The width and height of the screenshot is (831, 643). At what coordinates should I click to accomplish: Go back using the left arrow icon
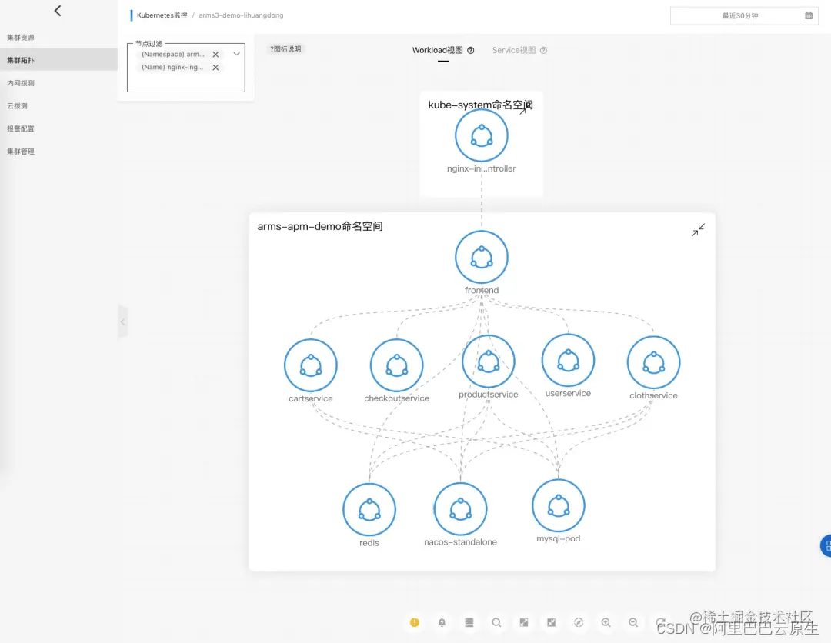(x=58, y=11)
